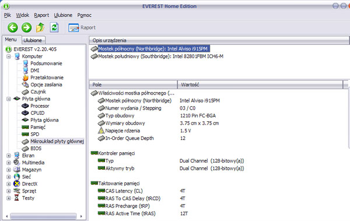Image resolution: width=350 pixels, height=221 pixels.
Task: Select the Płyta główna child tree item
Action: tap(44, 120)
